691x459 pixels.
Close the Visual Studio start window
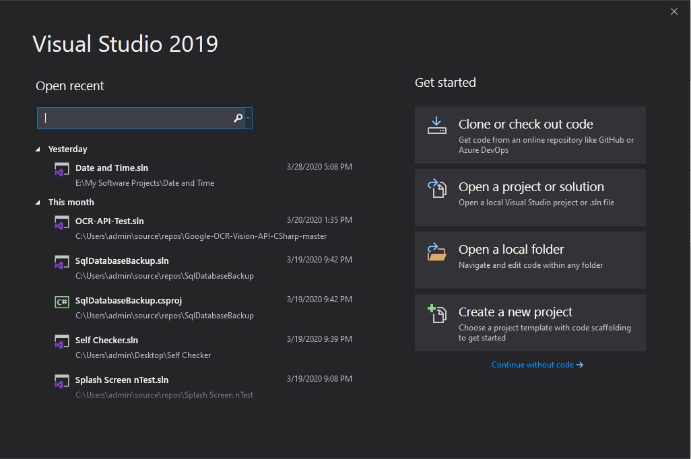[673, 11]
